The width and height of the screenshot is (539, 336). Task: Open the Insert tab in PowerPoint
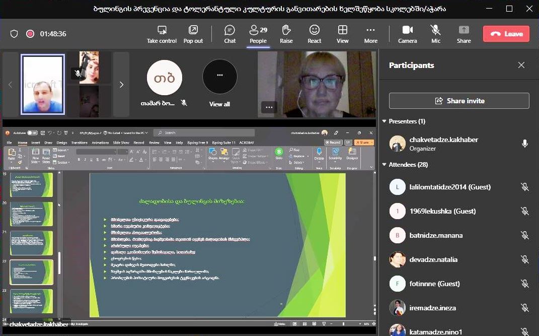click(36, 143)
